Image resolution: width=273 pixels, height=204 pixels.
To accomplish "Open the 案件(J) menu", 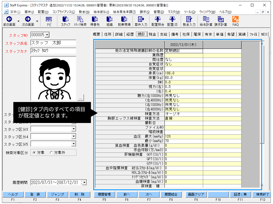I will tap(29, 12).
